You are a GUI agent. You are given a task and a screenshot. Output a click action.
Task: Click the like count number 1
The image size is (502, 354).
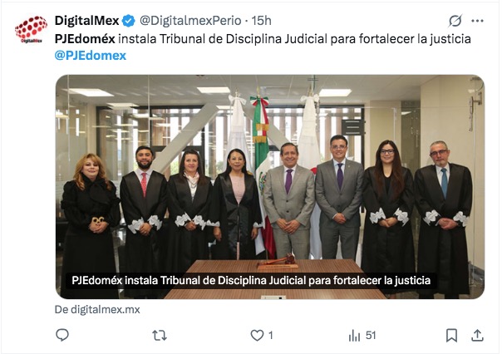click(x=270, y=336)
